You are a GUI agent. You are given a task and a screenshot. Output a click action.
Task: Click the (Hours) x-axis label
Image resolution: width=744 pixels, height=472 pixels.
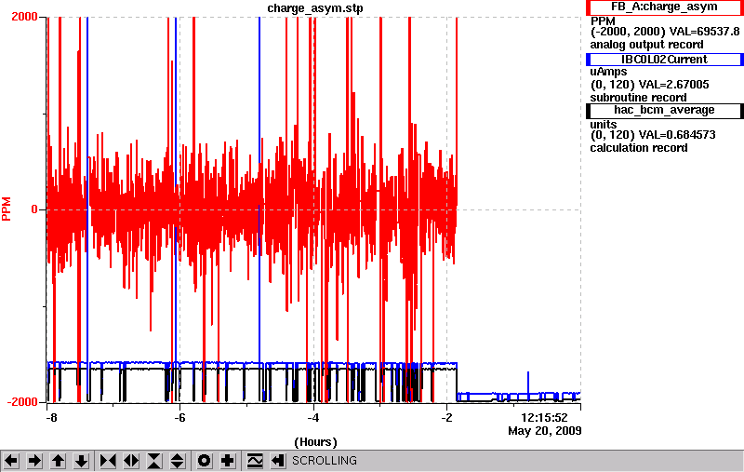[315, 442]
